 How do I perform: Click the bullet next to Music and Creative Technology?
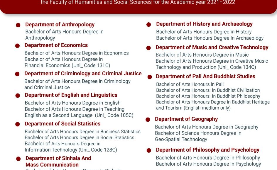(148, 48)
